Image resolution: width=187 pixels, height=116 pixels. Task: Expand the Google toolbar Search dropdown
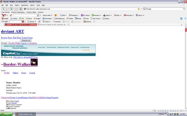coord(35,22)
